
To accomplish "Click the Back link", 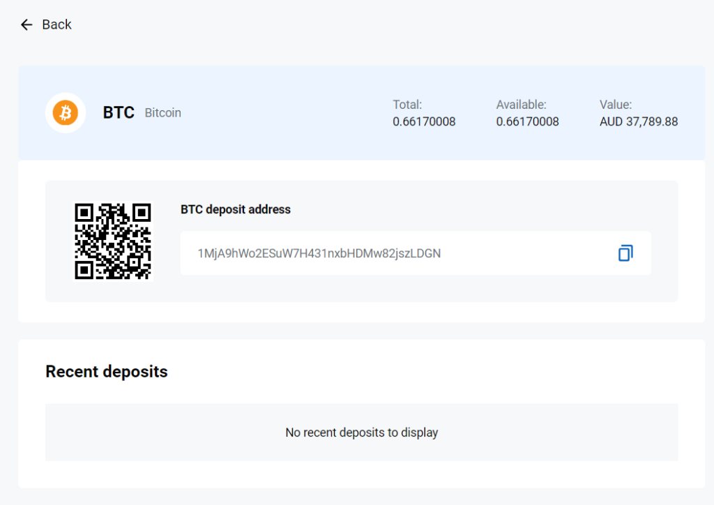I will point(57,24).
